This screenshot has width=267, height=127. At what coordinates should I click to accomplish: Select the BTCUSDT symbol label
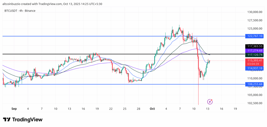point(11,11)
